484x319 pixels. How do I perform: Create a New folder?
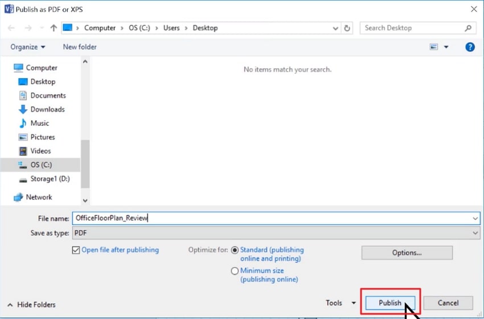pyautogui.click(x=80, y=47)
